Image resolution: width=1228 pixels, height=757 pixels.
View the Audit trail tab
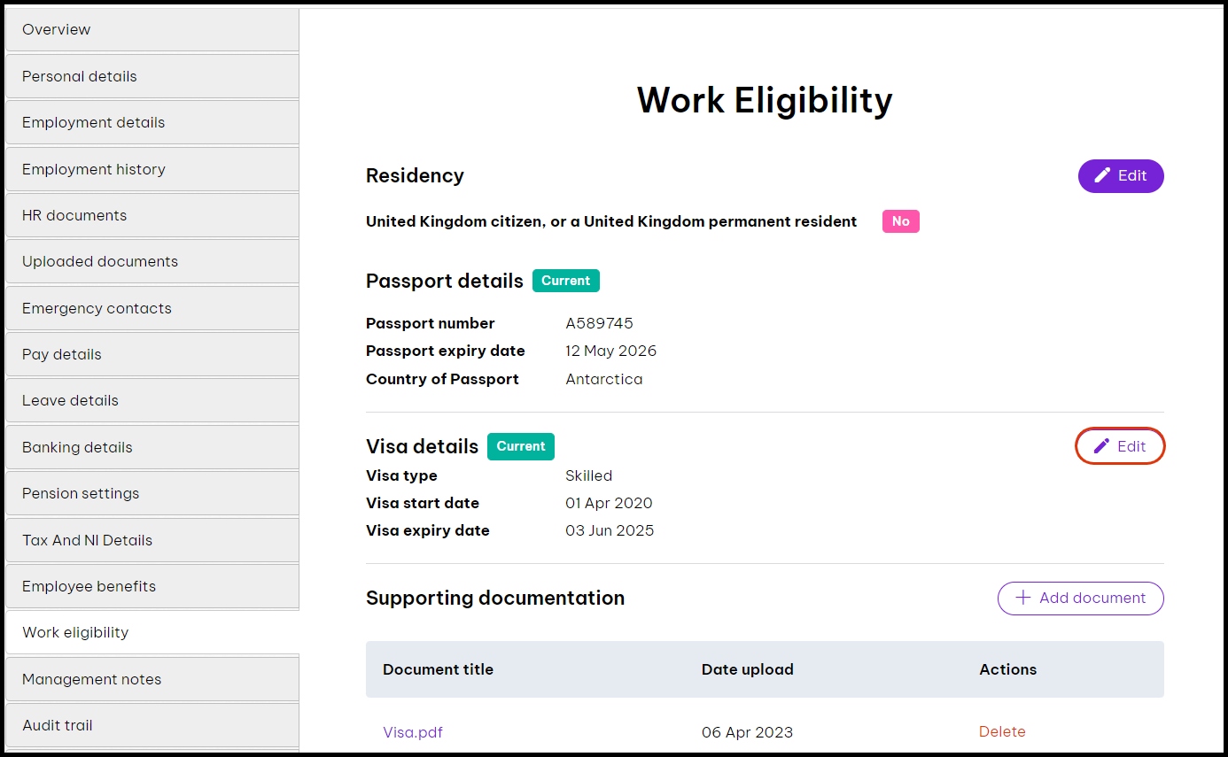click(152, 725)
